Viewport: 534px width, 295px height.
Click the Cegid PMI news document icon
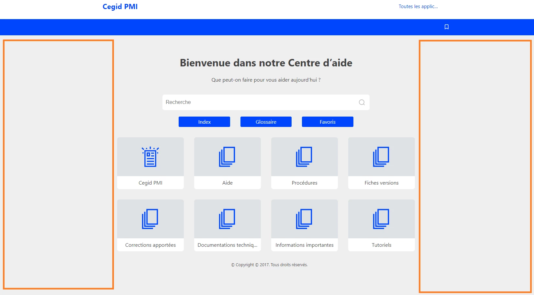(x=150, y=157)
